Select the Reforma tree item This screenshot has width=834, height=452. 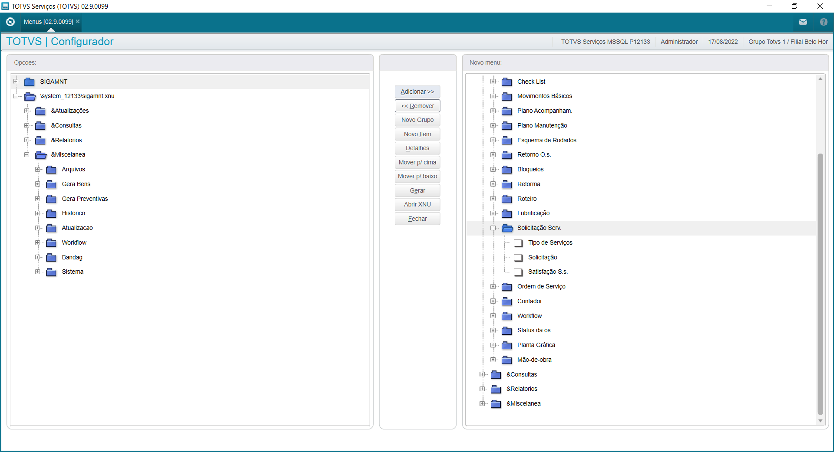(x=529, y=184)
